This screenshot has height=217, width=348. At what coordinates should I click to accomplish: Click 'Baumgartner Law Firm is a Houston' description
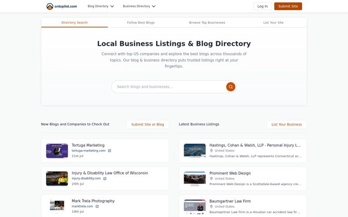click(255, 212)
